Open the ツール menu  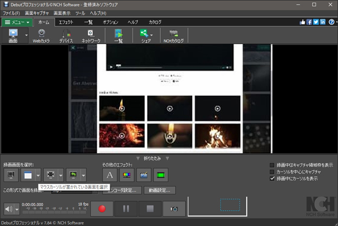tap(80, 13)
